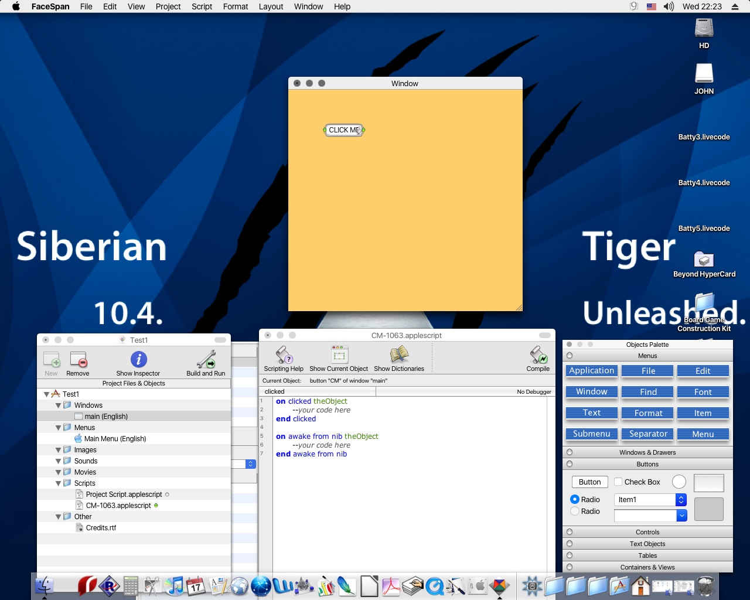This screenshot has height=600, width=750.
Task: Open iCal calendar from the dock
Action: pyautogui.click(x=196, y=585)
